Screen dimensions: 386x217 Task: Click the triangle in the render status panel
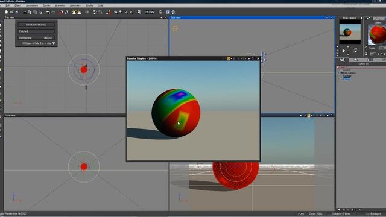[54, 43]
